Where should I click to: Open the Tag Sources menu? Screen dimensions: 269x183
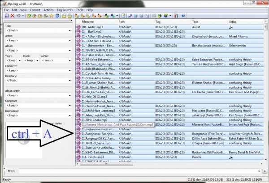[x=65, y=10]
